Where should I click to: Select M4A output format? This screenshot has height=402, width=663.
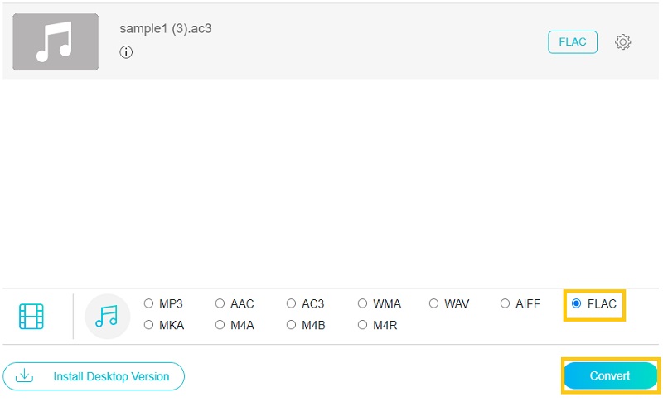tap(220, 326)
